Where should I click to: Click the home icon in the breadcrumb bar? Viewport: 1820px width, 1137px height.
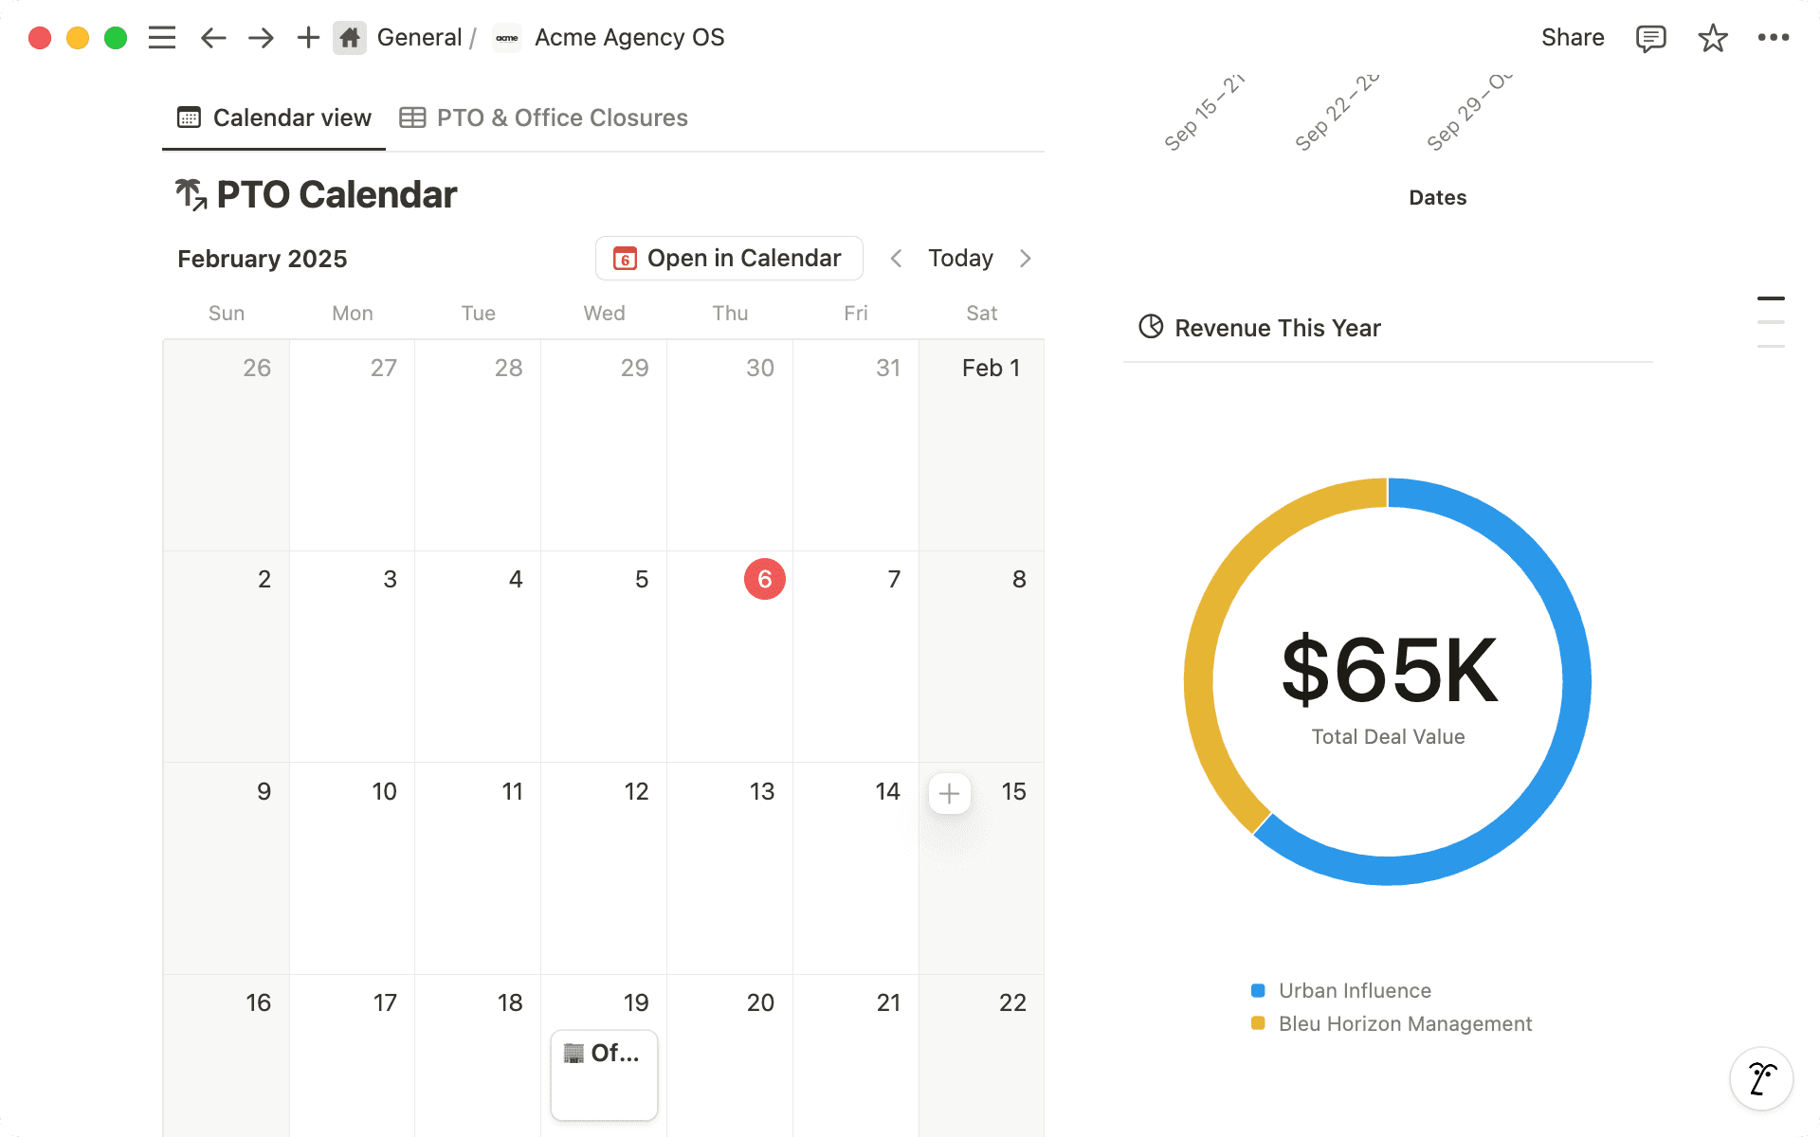(349, 37)
